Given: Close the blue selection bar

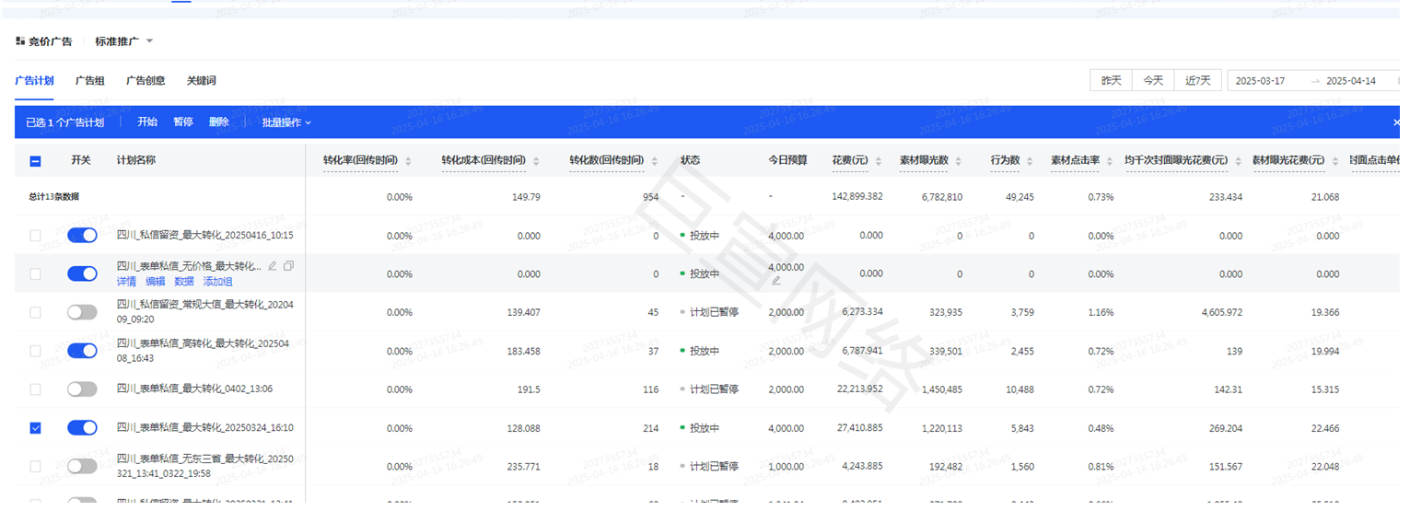Looking at the screenshot, I should tap(1396, 122).
